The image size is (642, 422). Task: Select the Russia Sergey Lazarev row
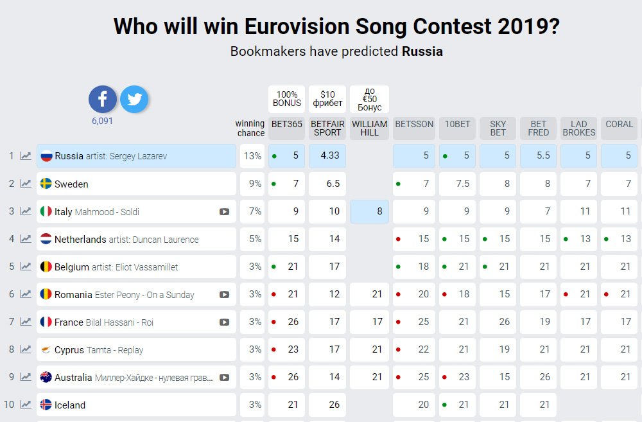136,156
